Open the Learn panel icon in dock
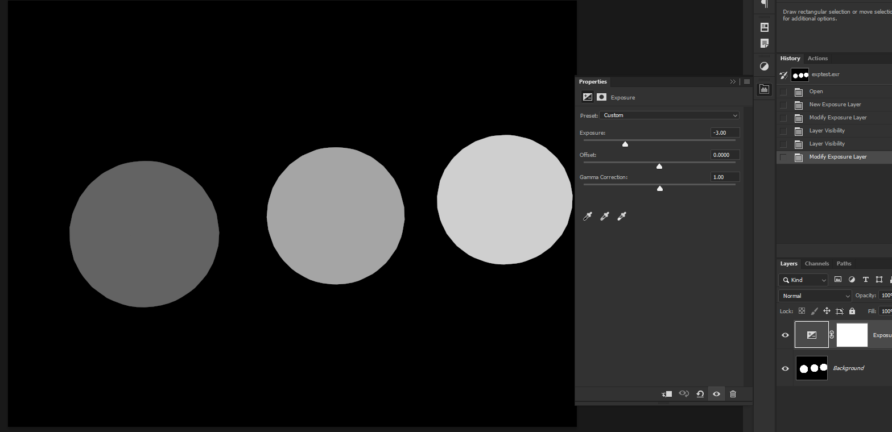 [x=765, y=27]
